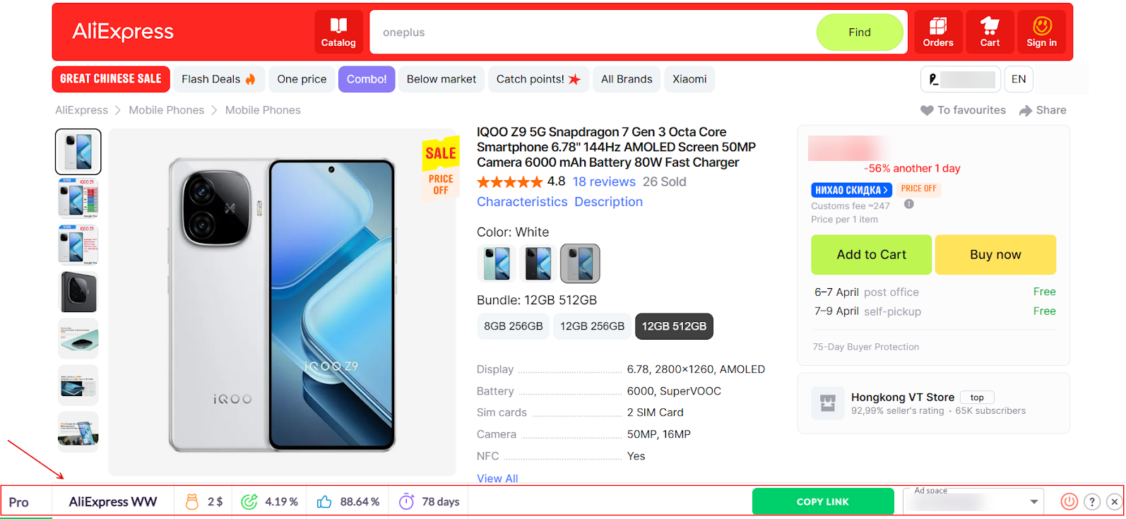Click the top badge beside store name
Image resolution: width=1126 pixels, height=519 pixels.
(x=977, y=398)
